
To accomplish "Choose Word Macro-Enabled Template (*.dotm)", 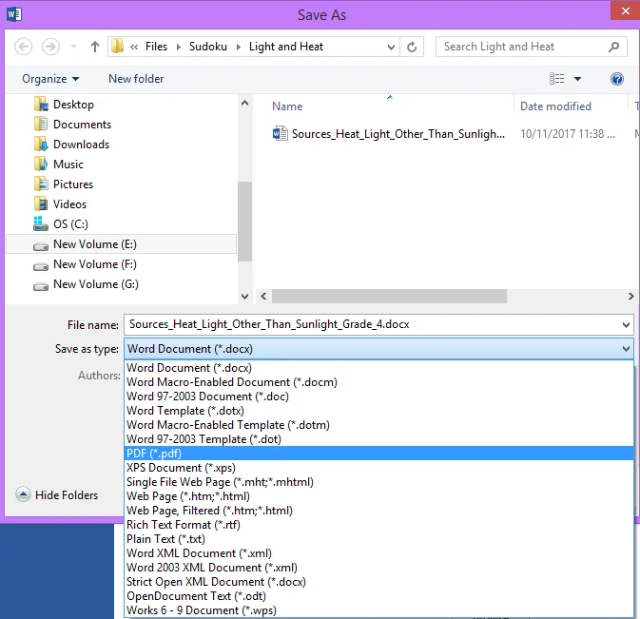I will click(x=378, y=425).
